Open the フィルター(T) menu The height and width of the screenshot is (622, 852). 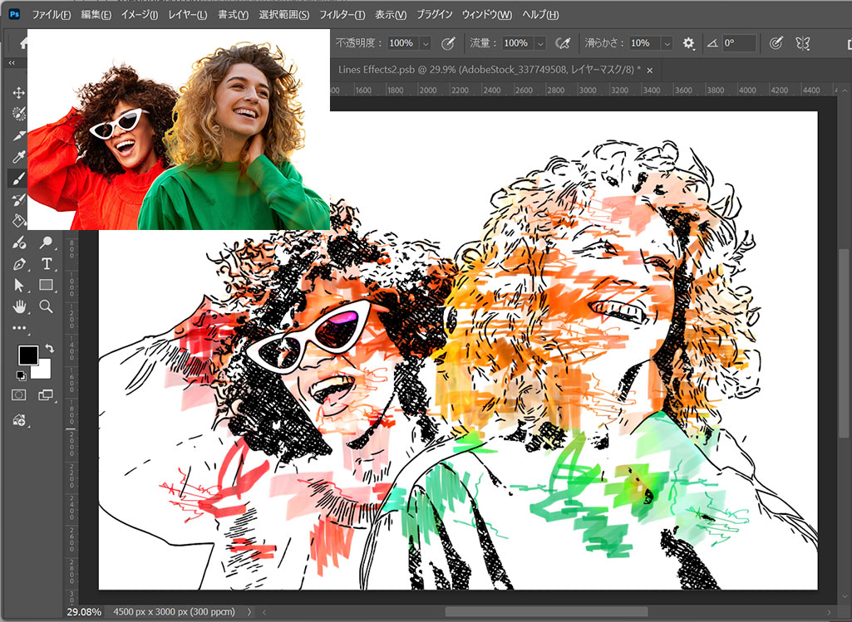pos(342,15)
